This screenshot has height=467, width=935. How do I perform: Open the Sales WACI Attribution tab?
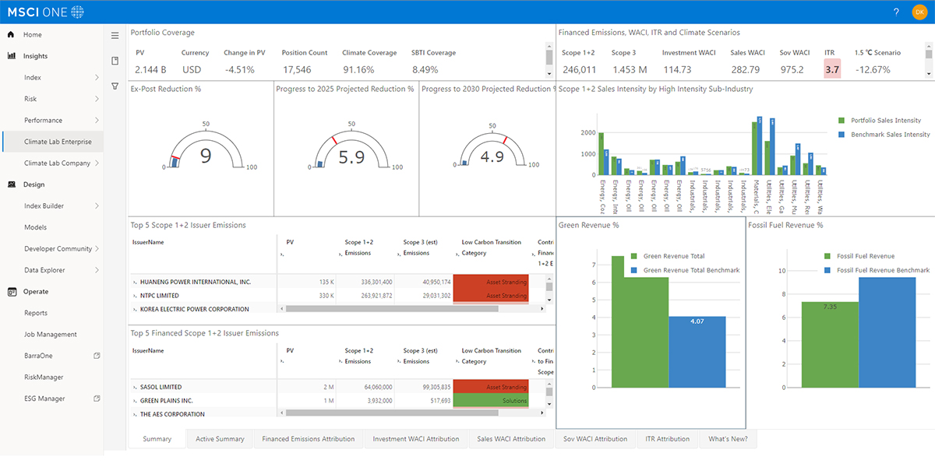(511, 439)
